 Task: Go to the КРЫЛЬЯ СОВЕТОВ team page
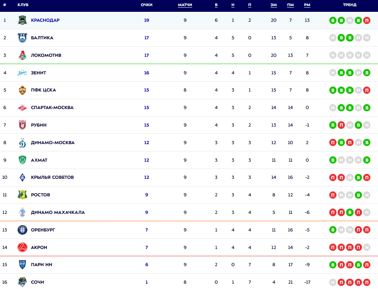[53, 177]
